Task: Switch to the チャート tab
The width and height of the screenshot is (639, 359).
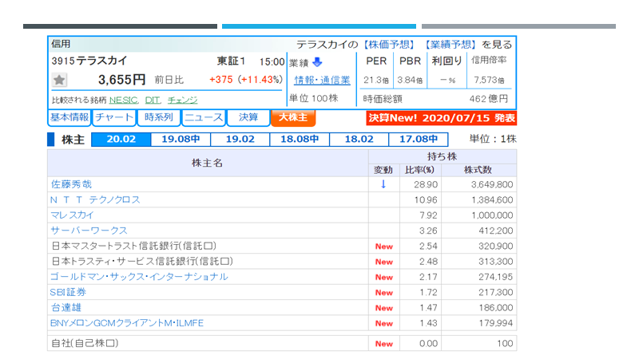Action: click(114, 117)
